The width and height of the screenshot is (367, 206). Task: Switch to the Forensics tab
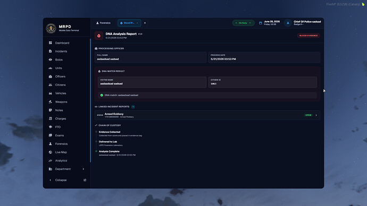point(103,23)
